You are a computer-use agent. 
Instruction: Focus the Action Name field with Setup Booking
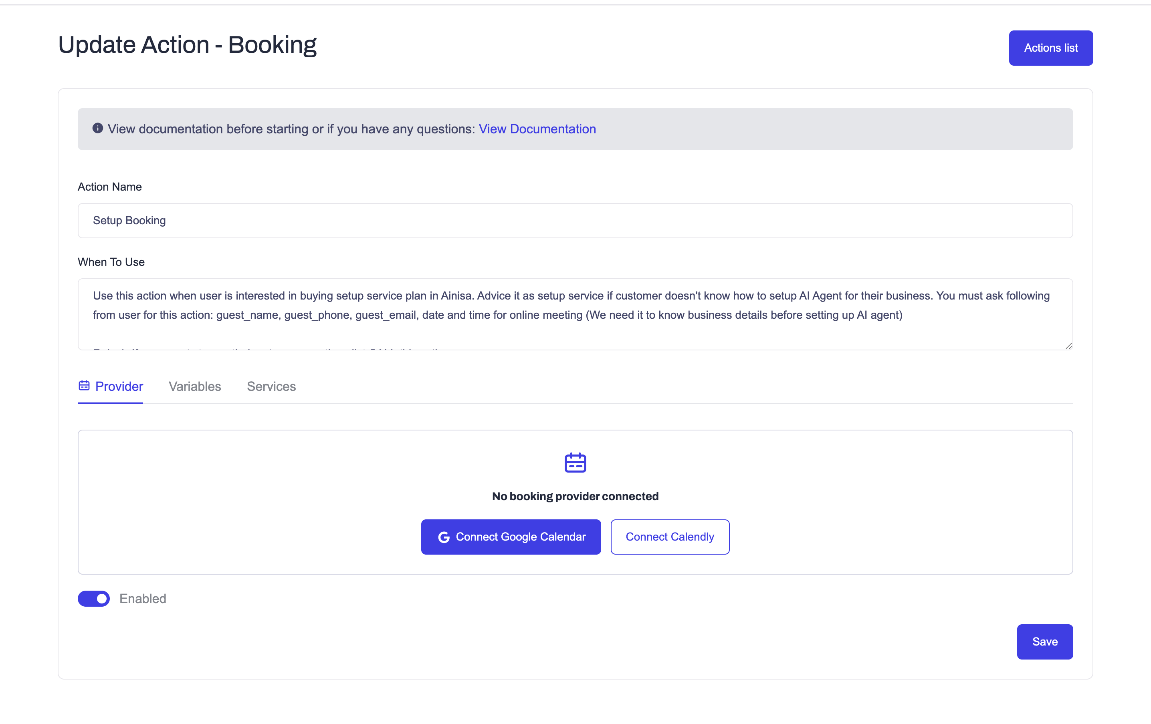coord(575,221)
